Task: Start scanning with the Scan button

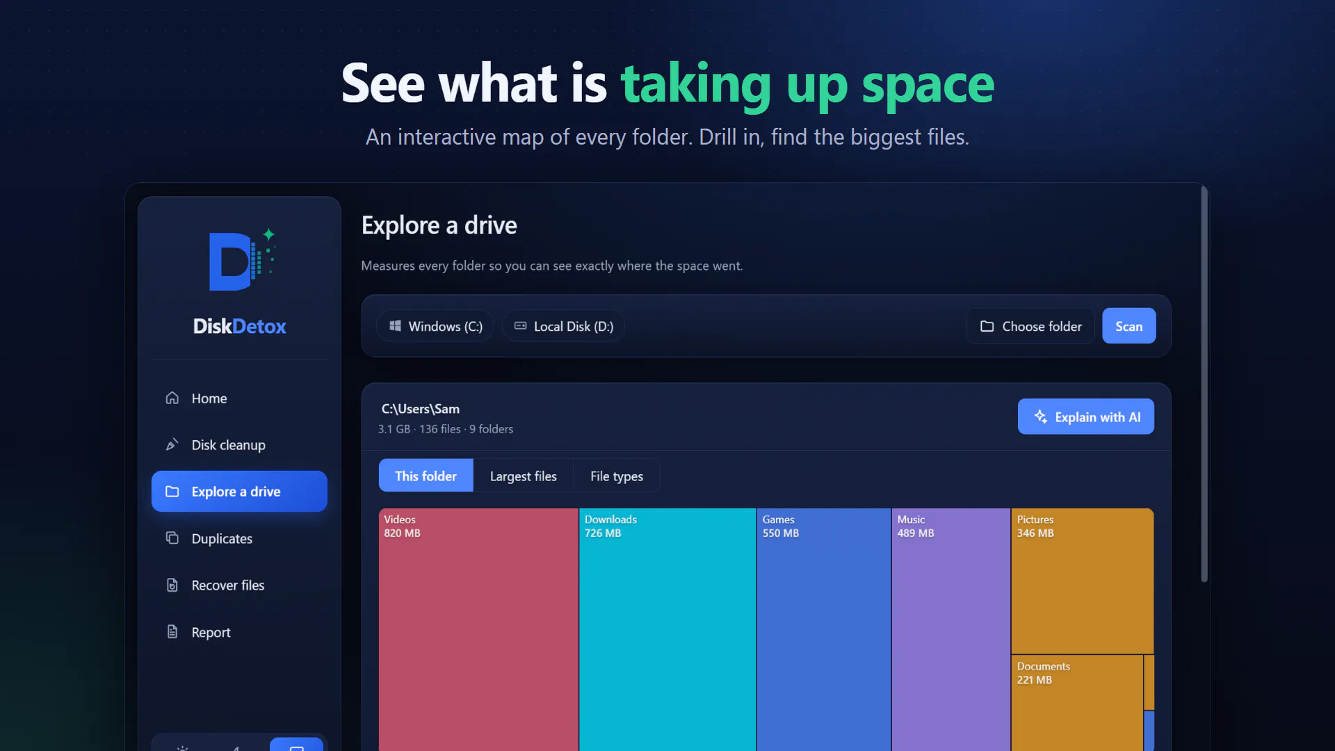Action: tap(1128, 326)
